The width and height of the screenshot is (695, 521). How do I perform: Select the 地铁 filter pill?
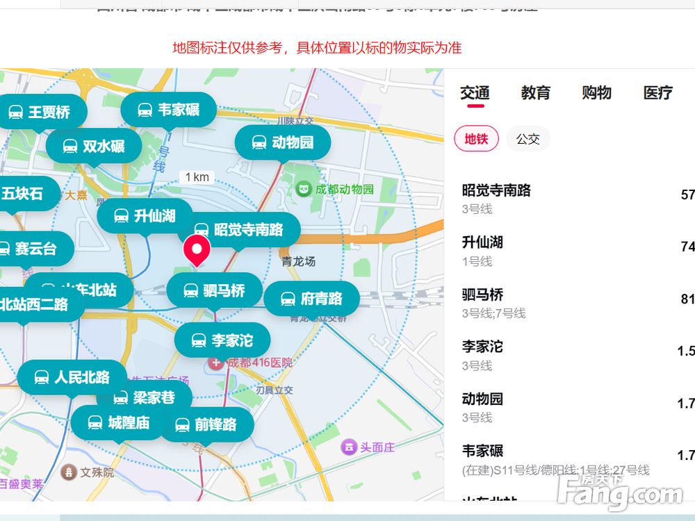pyautogui.click(x=477, y=139)
